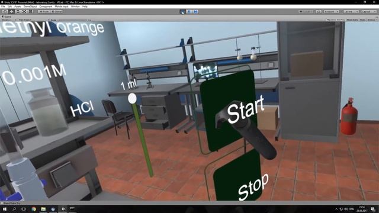Click the Step frame button
The image size is (379, 213).
(196, 12)
